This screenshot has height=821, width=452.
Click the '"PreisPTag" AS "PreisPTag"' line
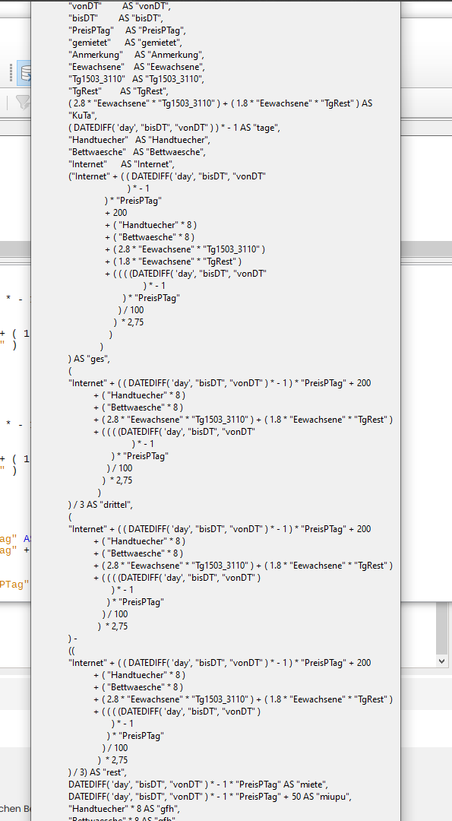point(127,30)
